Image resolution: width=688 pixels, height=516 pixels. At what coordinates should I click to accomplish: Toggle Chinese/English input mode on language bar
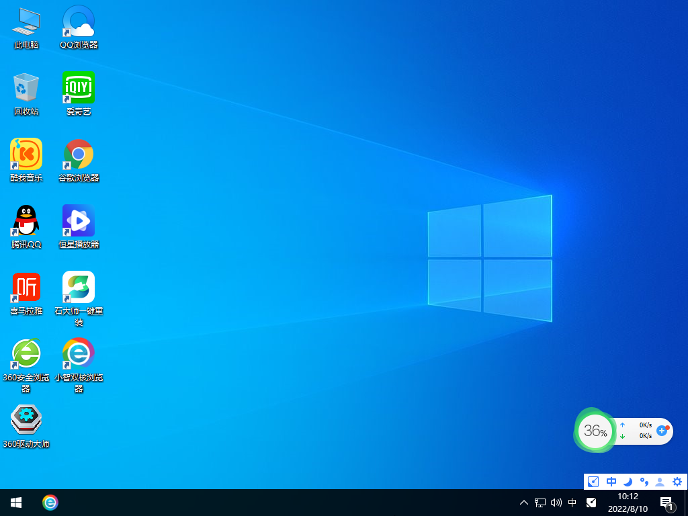coord(611,482)
